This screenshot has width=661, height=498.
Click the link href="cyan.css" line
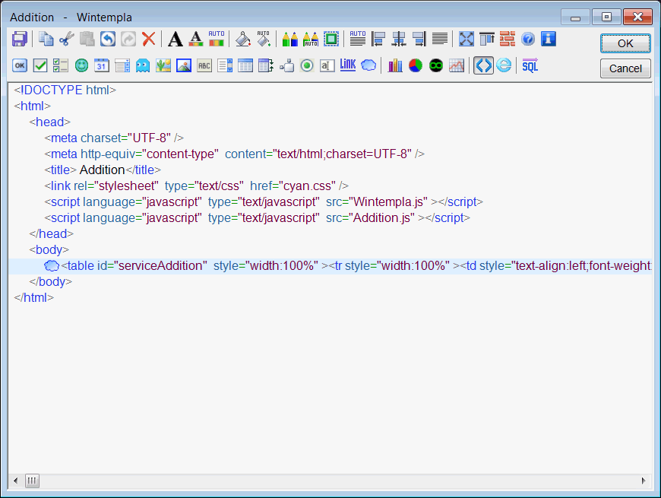[x=197, y=186]
